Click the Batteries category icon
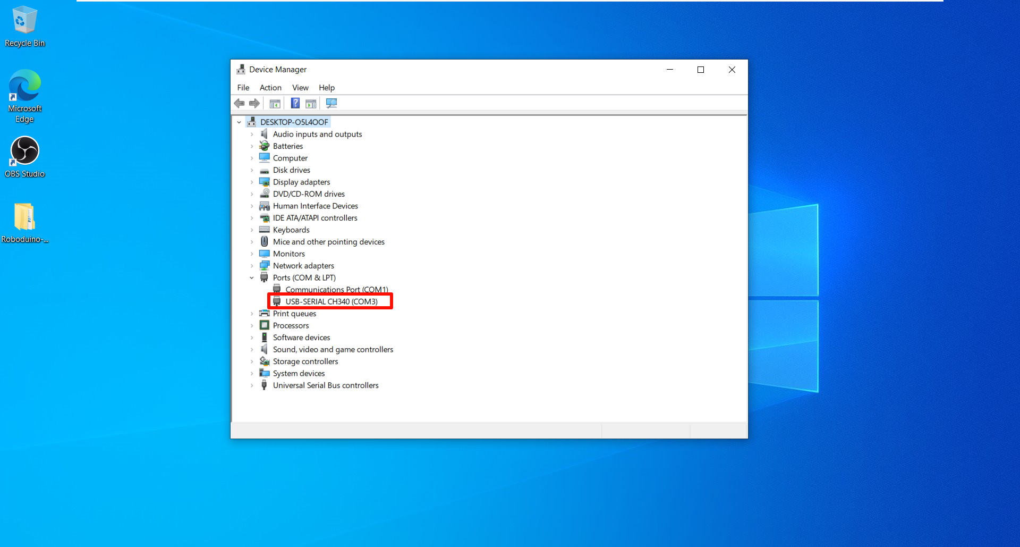 point(264,146)
